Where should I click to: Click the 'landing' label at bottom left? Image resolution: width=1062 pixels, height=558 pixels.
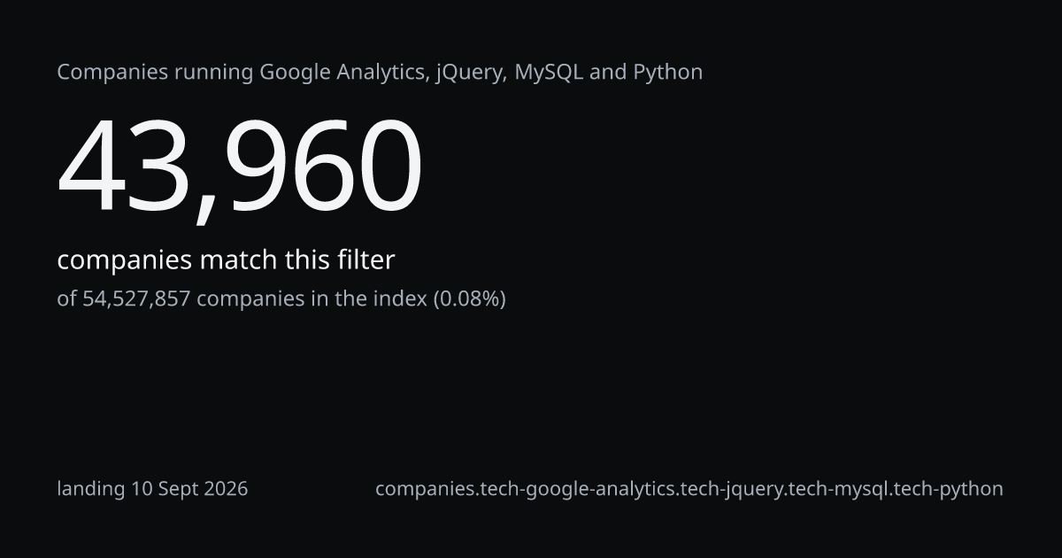pyautogui.click(x=91, y=489)
